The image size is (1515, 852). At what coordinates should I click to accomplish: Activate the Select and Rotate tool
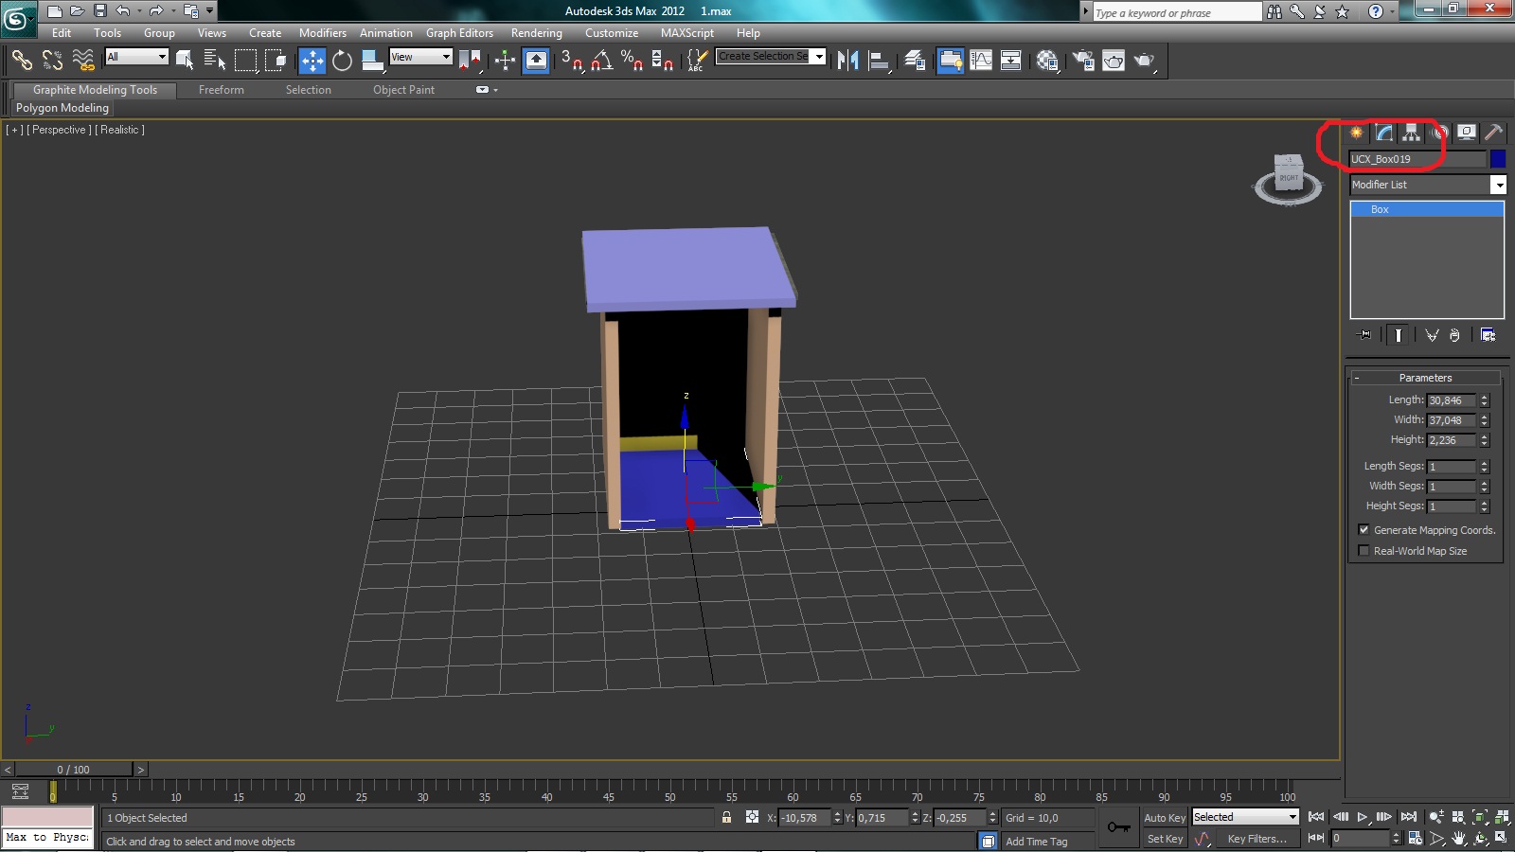pyautogui.click(x=342, y=61)
